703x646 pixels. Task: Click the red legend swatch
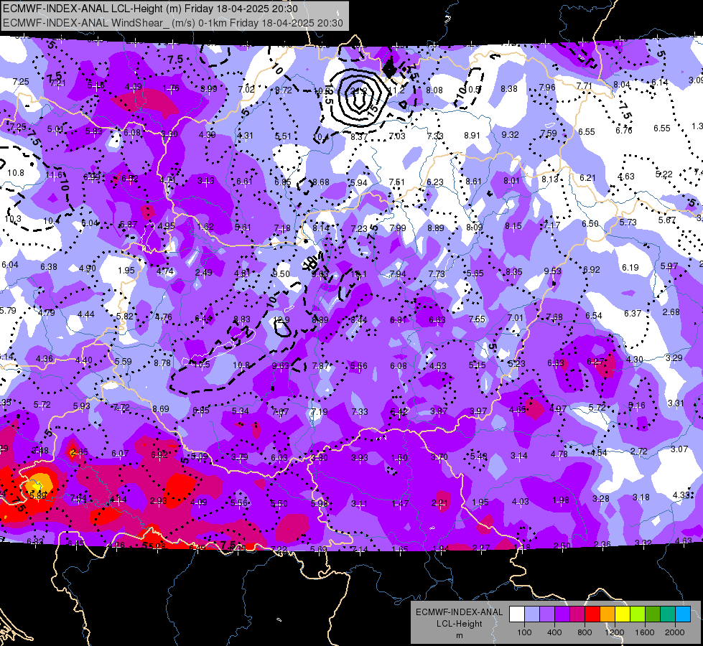tap(592, 614)
